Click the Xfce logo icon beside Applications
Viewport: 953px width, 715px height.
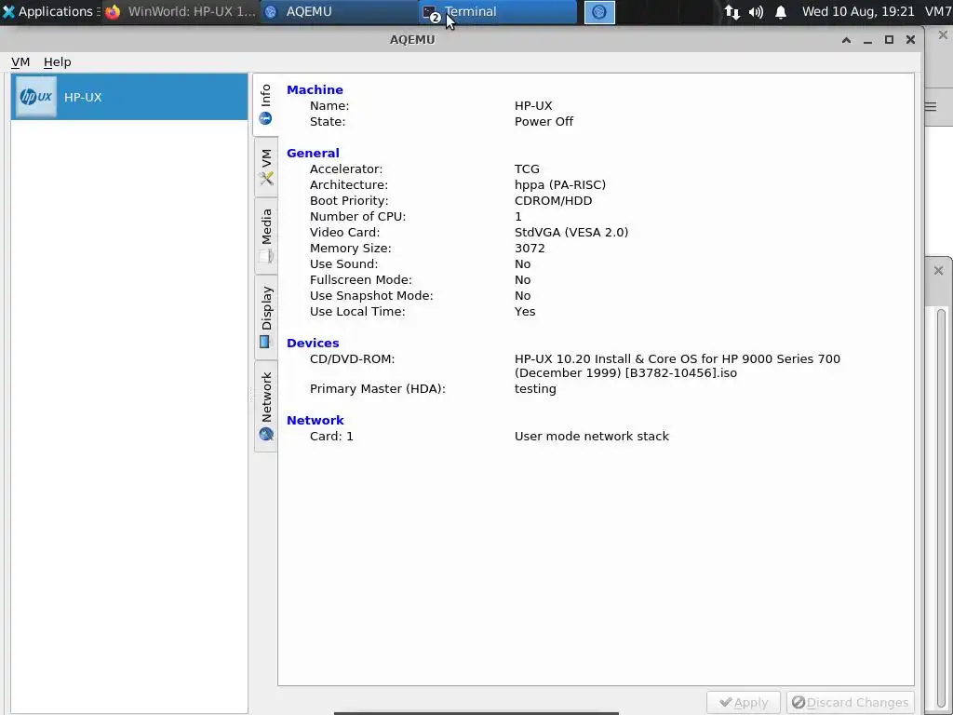click(x=8, y=11)
